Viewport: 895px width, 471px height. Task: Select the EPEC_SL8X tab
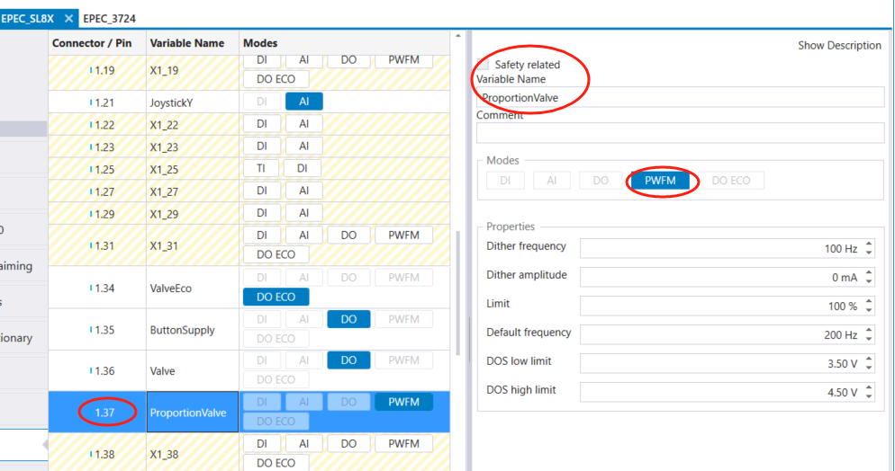[x=27, y=18]
